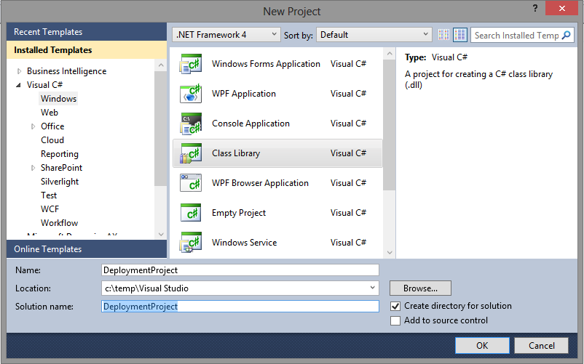Select the Class Library template icon
The width and height of the screenshot is (584, 364).
191,153
